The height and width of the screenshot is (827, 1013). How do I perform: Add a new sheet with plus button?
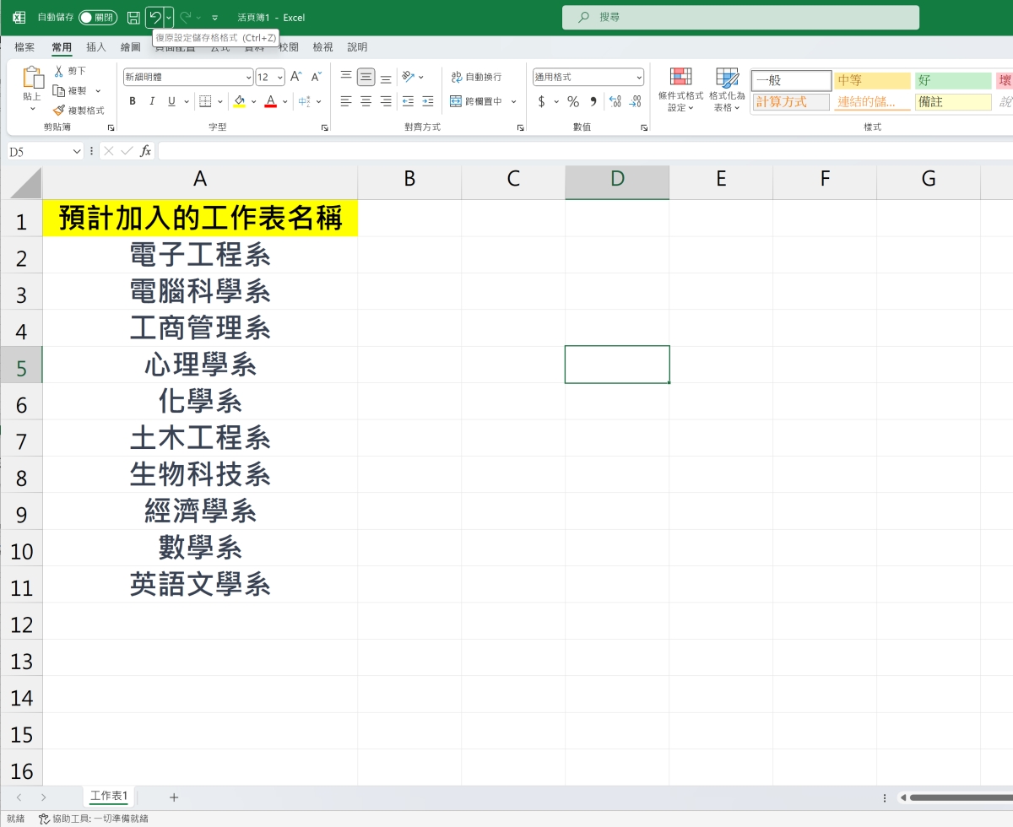pos(174,797)
